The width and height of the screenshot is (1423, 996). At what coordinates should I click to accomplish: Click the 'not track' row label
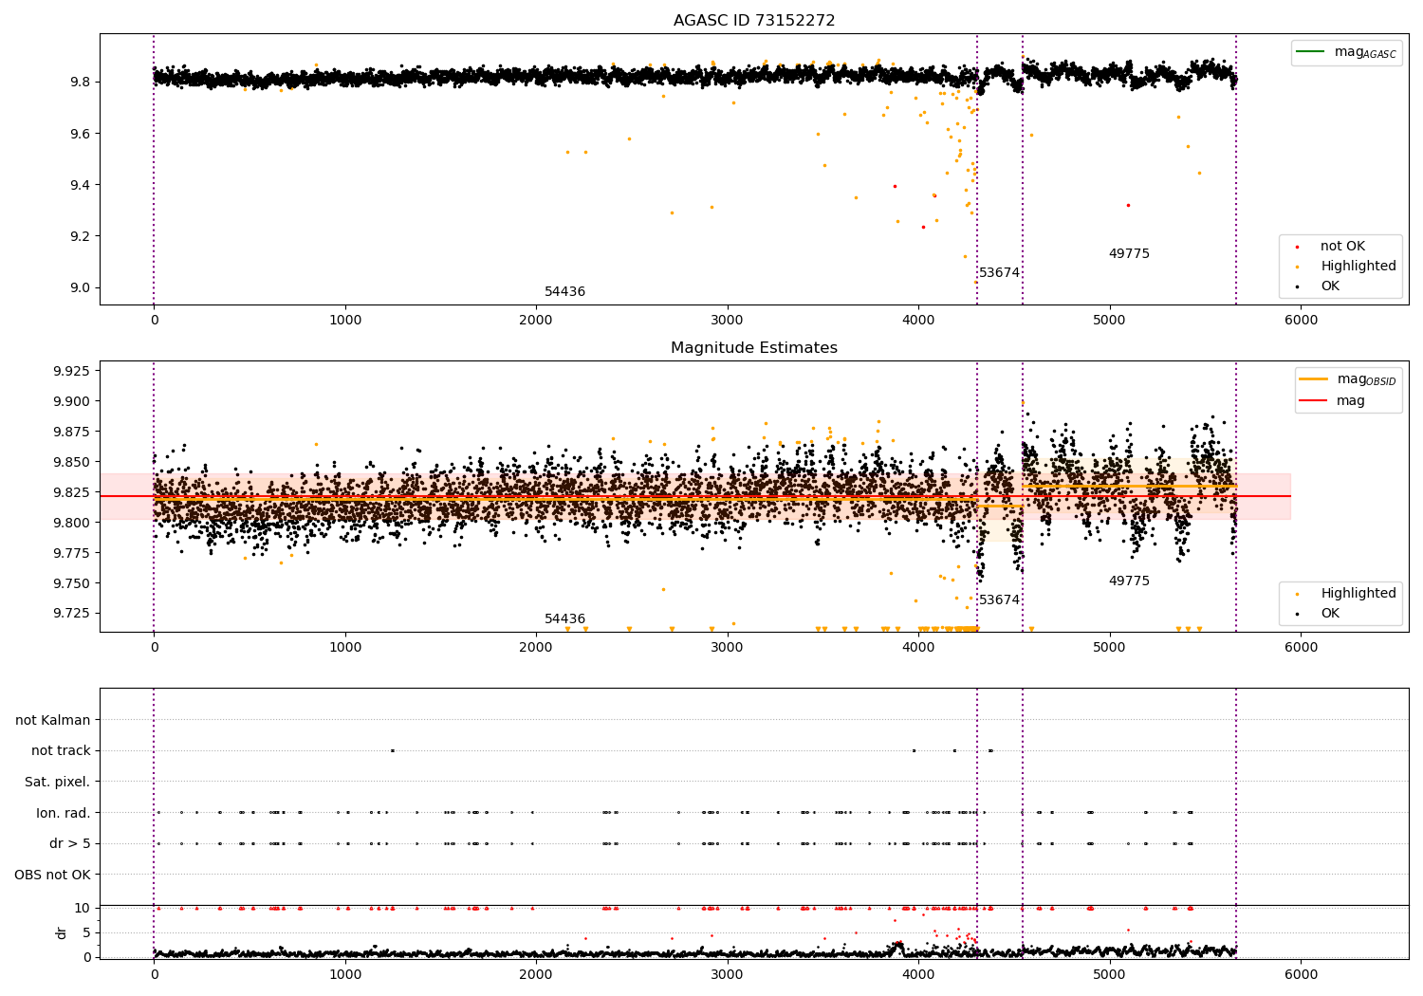(61, 751)
